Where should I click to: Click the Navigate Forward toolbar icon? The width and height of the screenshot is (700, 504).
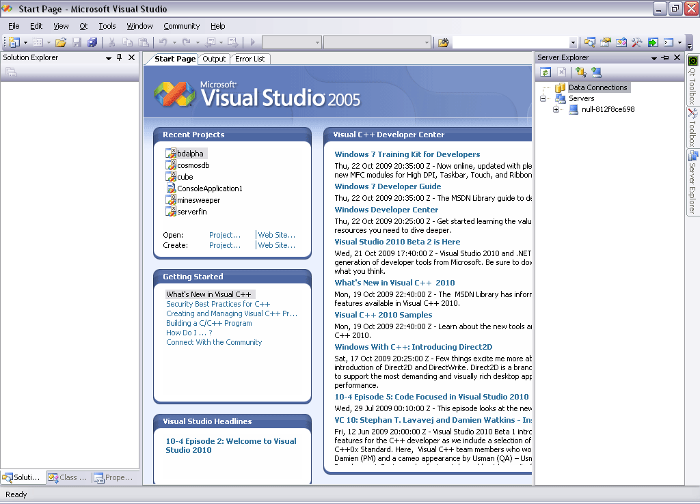click(232, 42)
